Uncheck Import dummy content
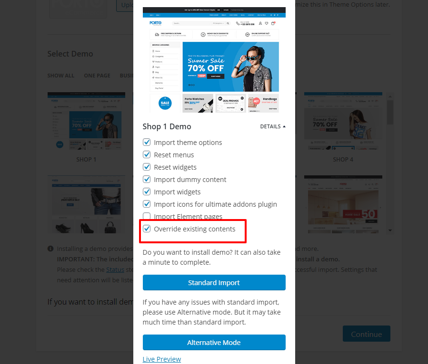The height and width of the screenshot is (364, 428). coord(147,179)
